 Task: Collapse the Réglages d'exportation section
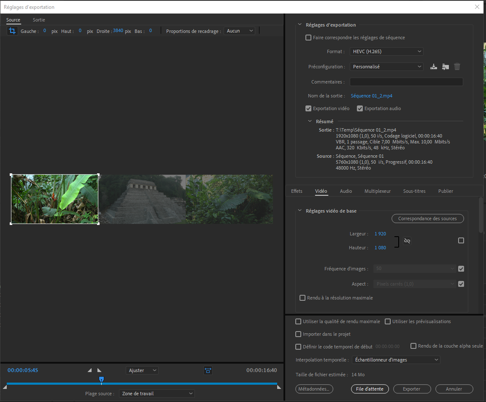(300, 24)
